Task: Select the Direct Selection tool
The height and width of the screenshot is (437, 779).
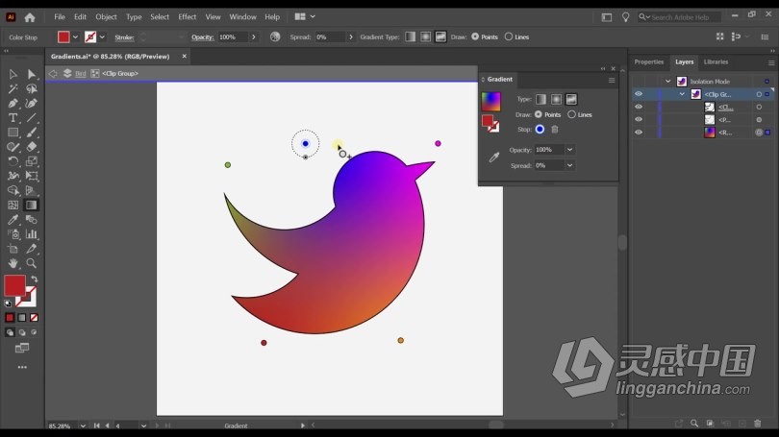Action: 32,74
